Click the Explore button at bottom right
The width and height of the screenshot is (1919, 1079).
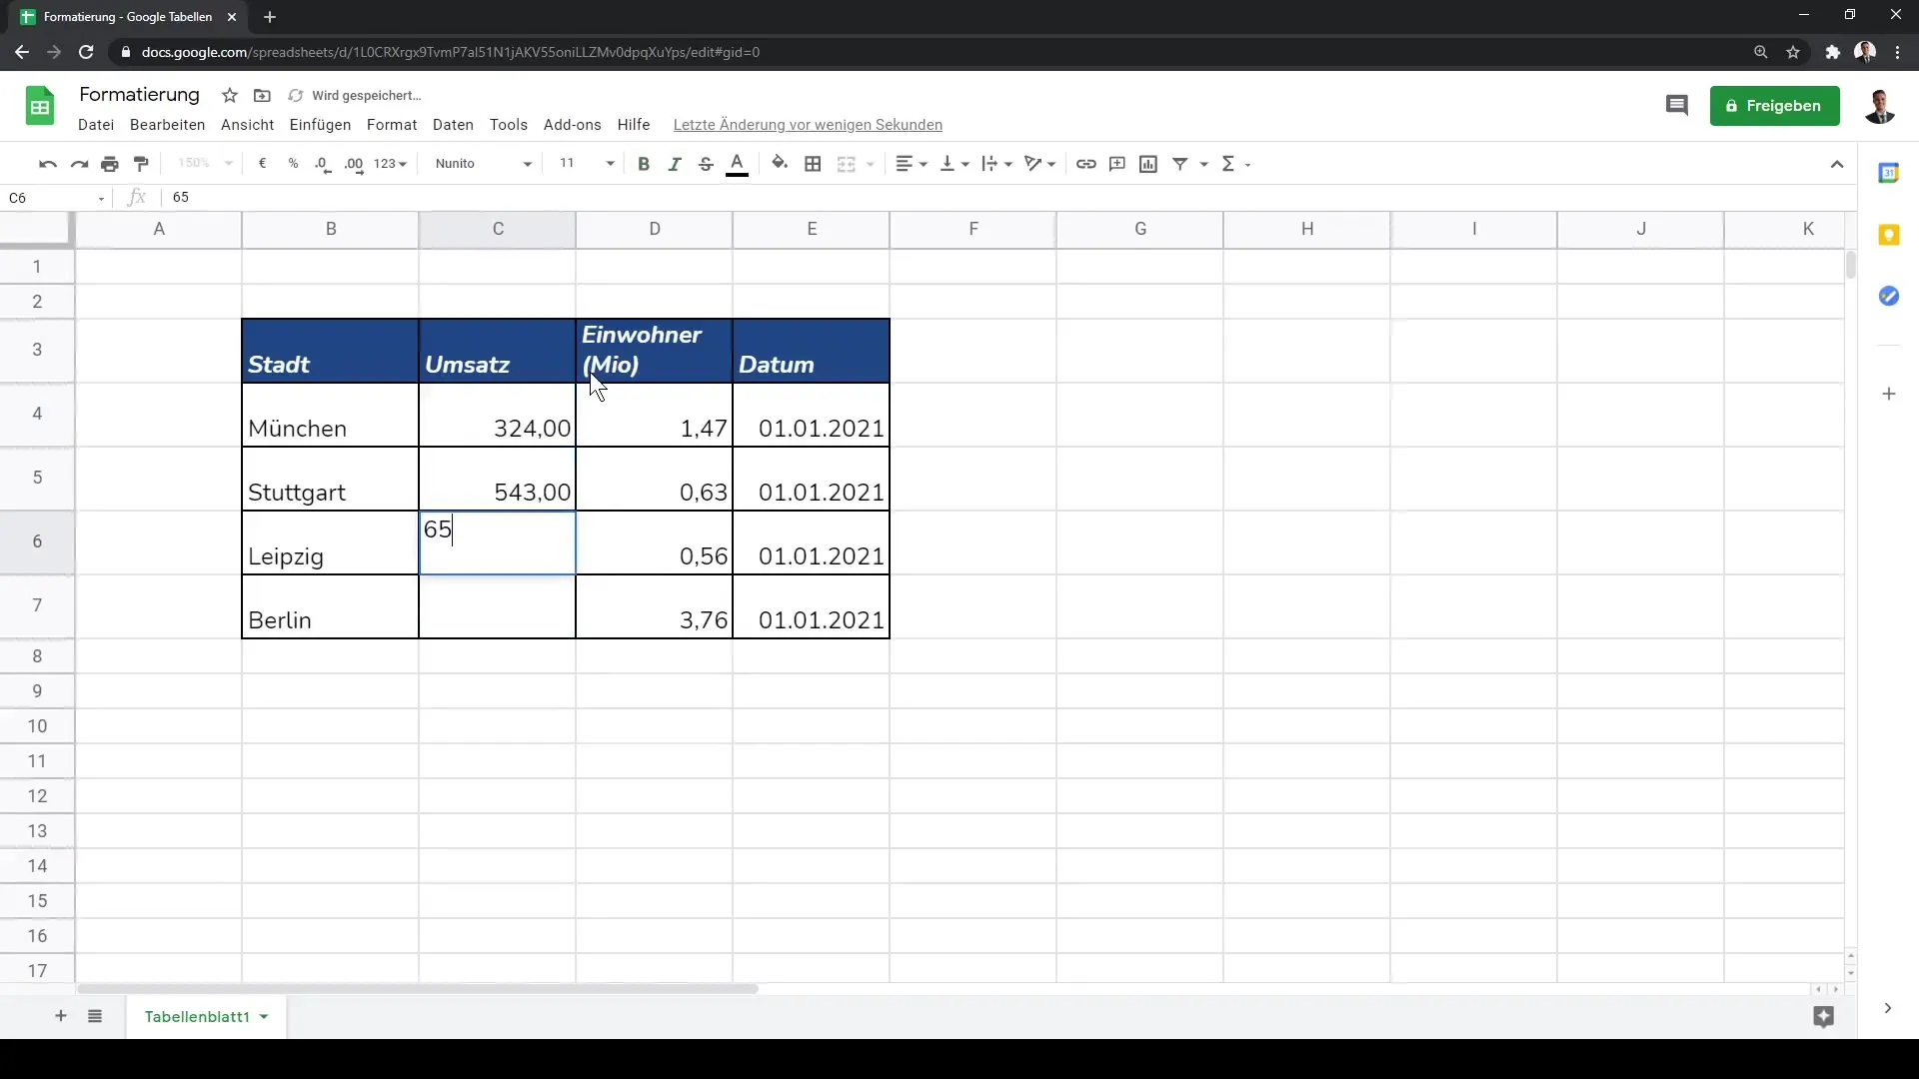pos(1824,1017)
